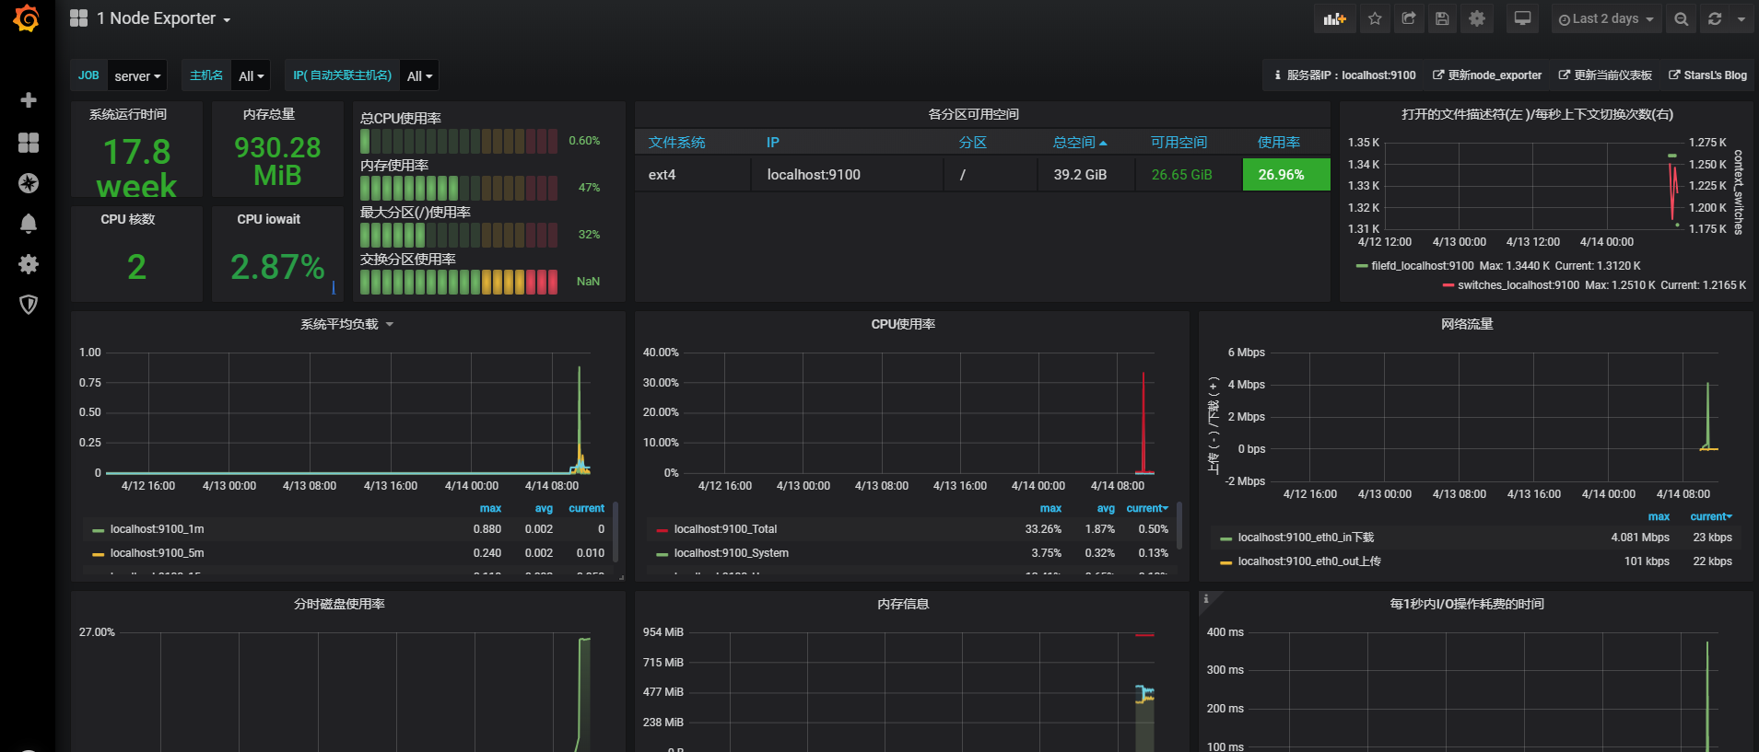Viewport: 1759px width, 752px height.
Task: Toggle localhost:9100_5m series in legend
Action: pyautogui.click(x=157, y=553)
